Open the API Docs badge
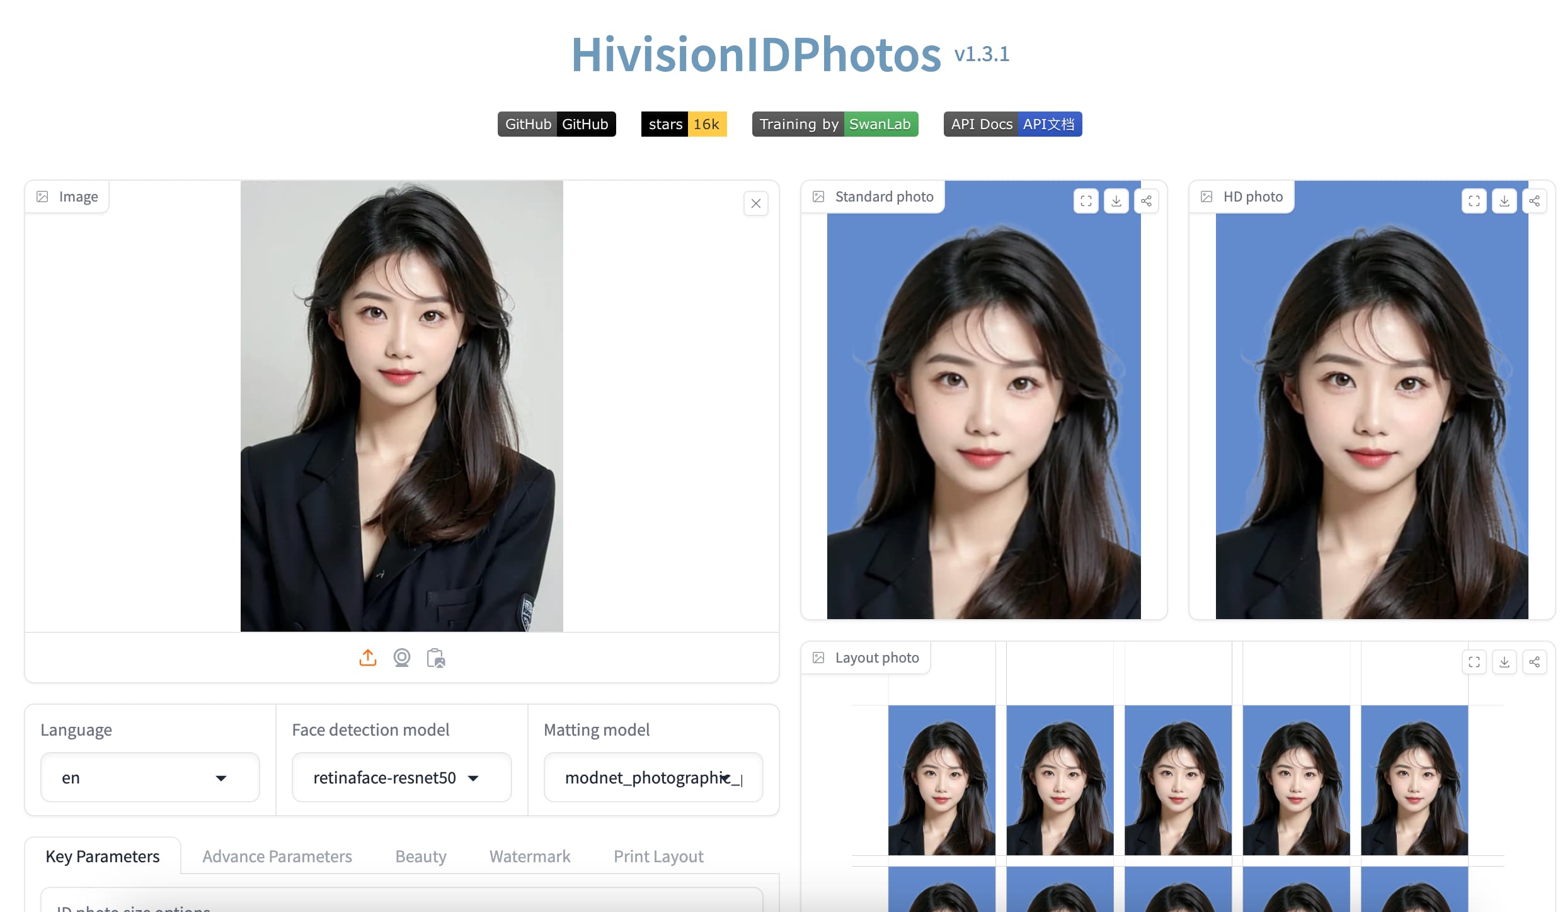 pyautogui.click(x=1013, y=124)
